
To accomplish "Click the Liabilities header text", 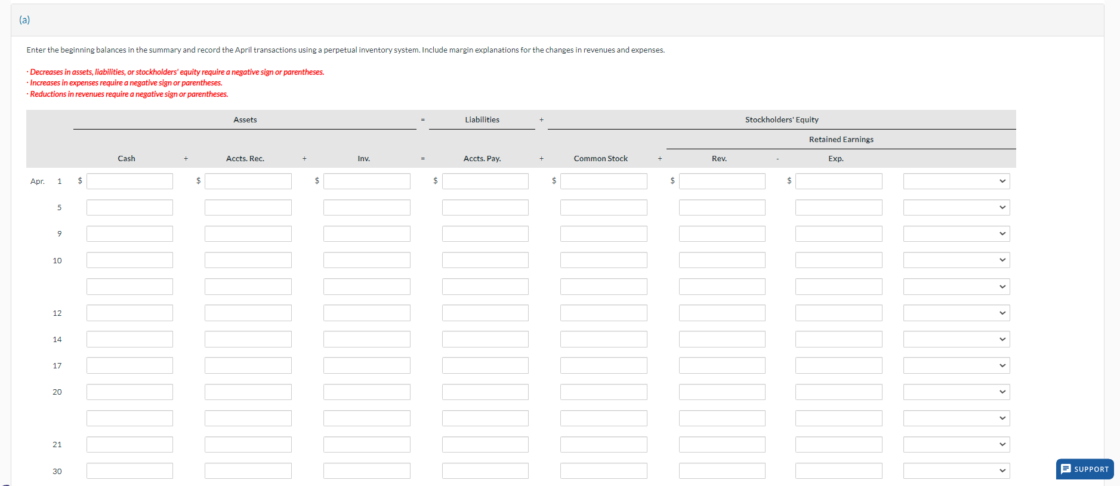I will [x=482, y=119].
